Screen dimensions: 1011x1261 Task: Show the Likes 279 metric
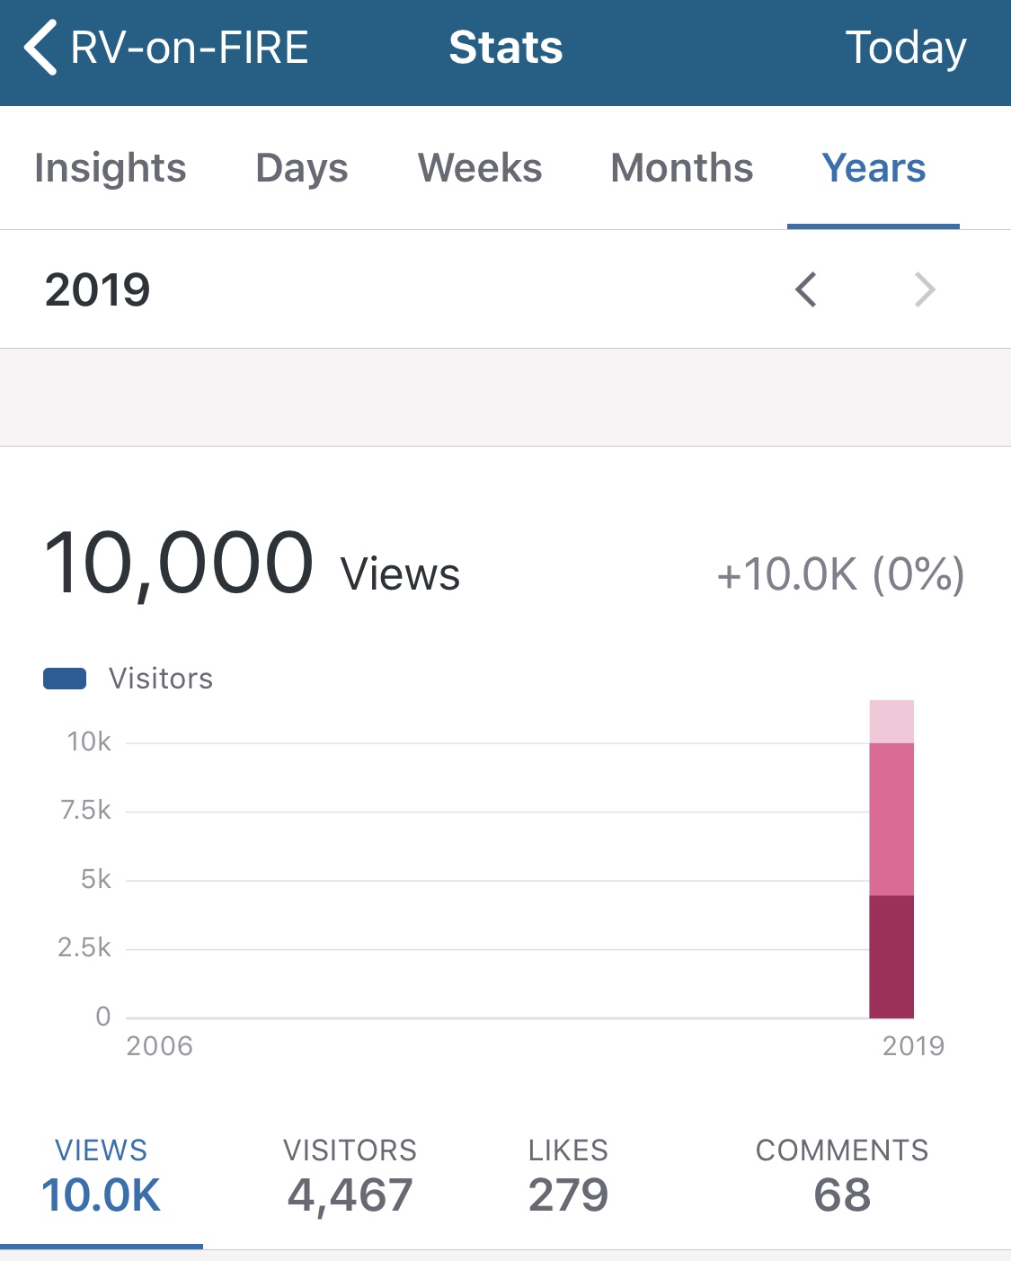click(x=568, y=1177)
